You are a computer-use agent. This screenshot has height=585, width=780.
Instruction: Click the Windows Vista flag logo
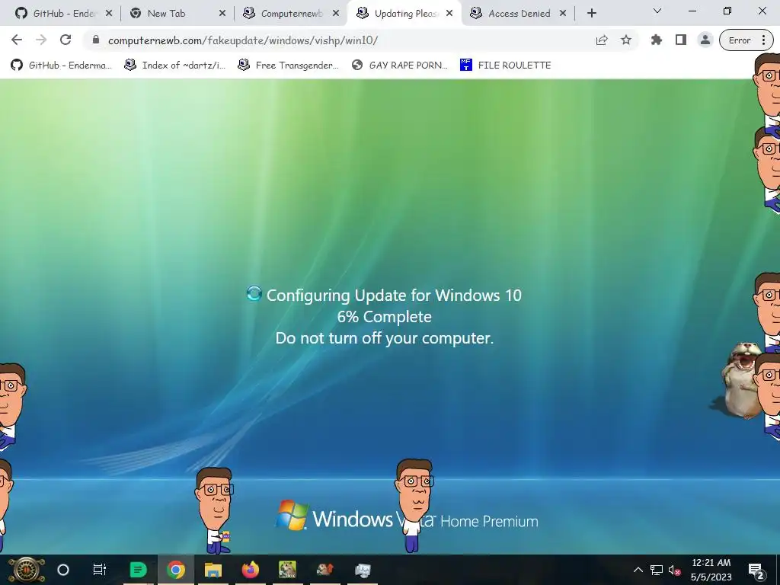pos(292,516)
